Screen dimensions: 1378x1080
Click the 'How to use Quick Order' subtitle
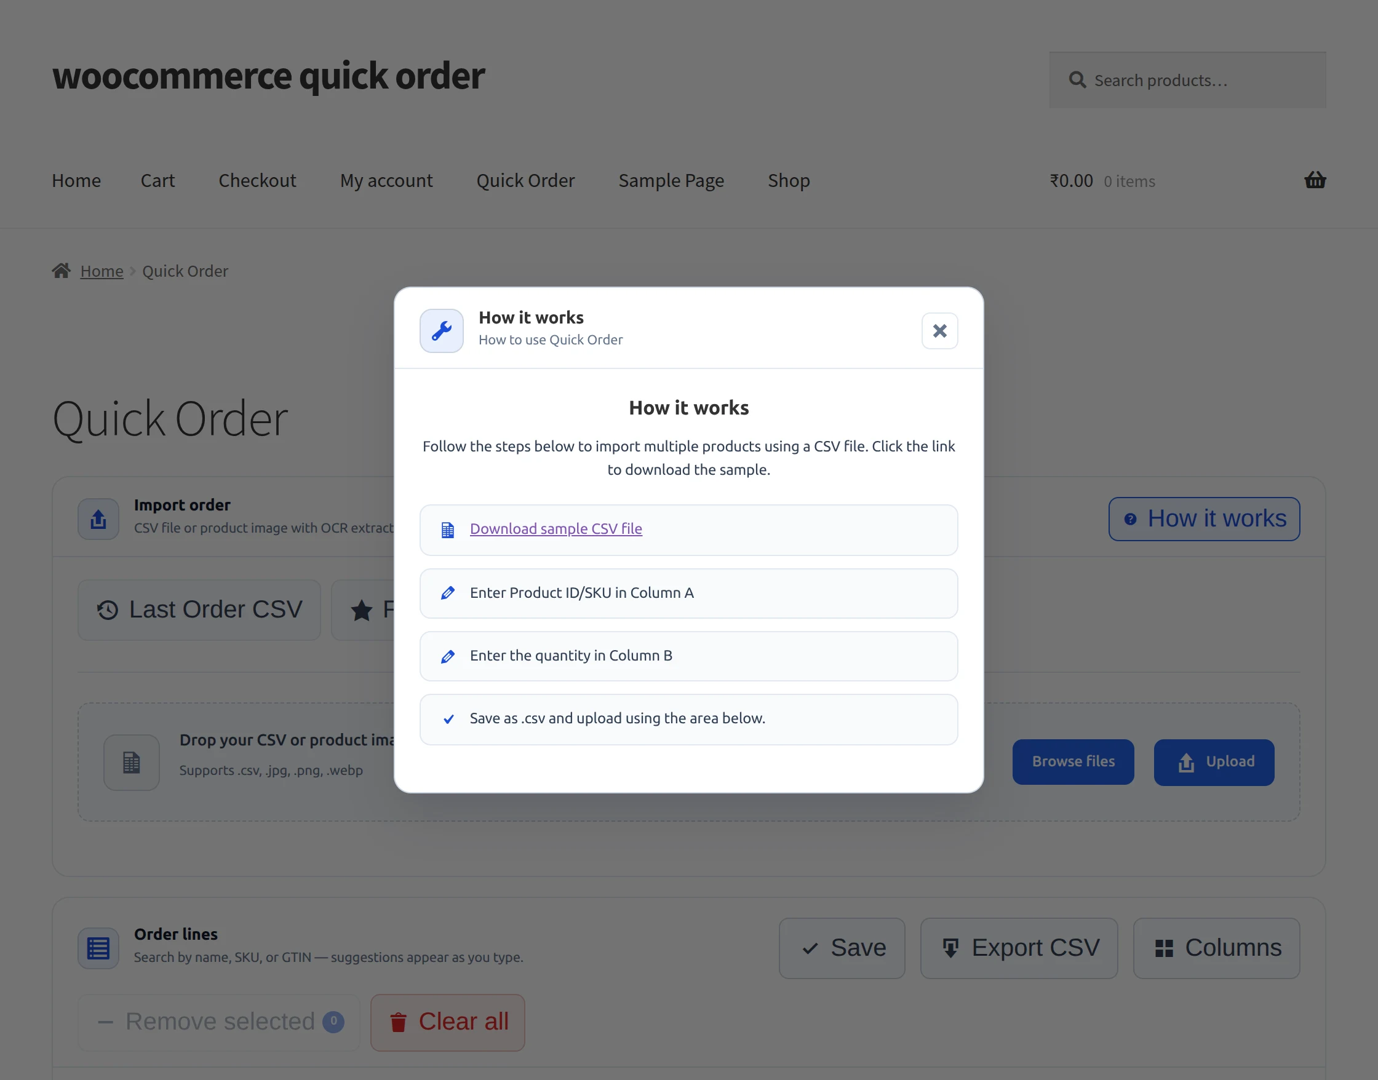[550, 339]
